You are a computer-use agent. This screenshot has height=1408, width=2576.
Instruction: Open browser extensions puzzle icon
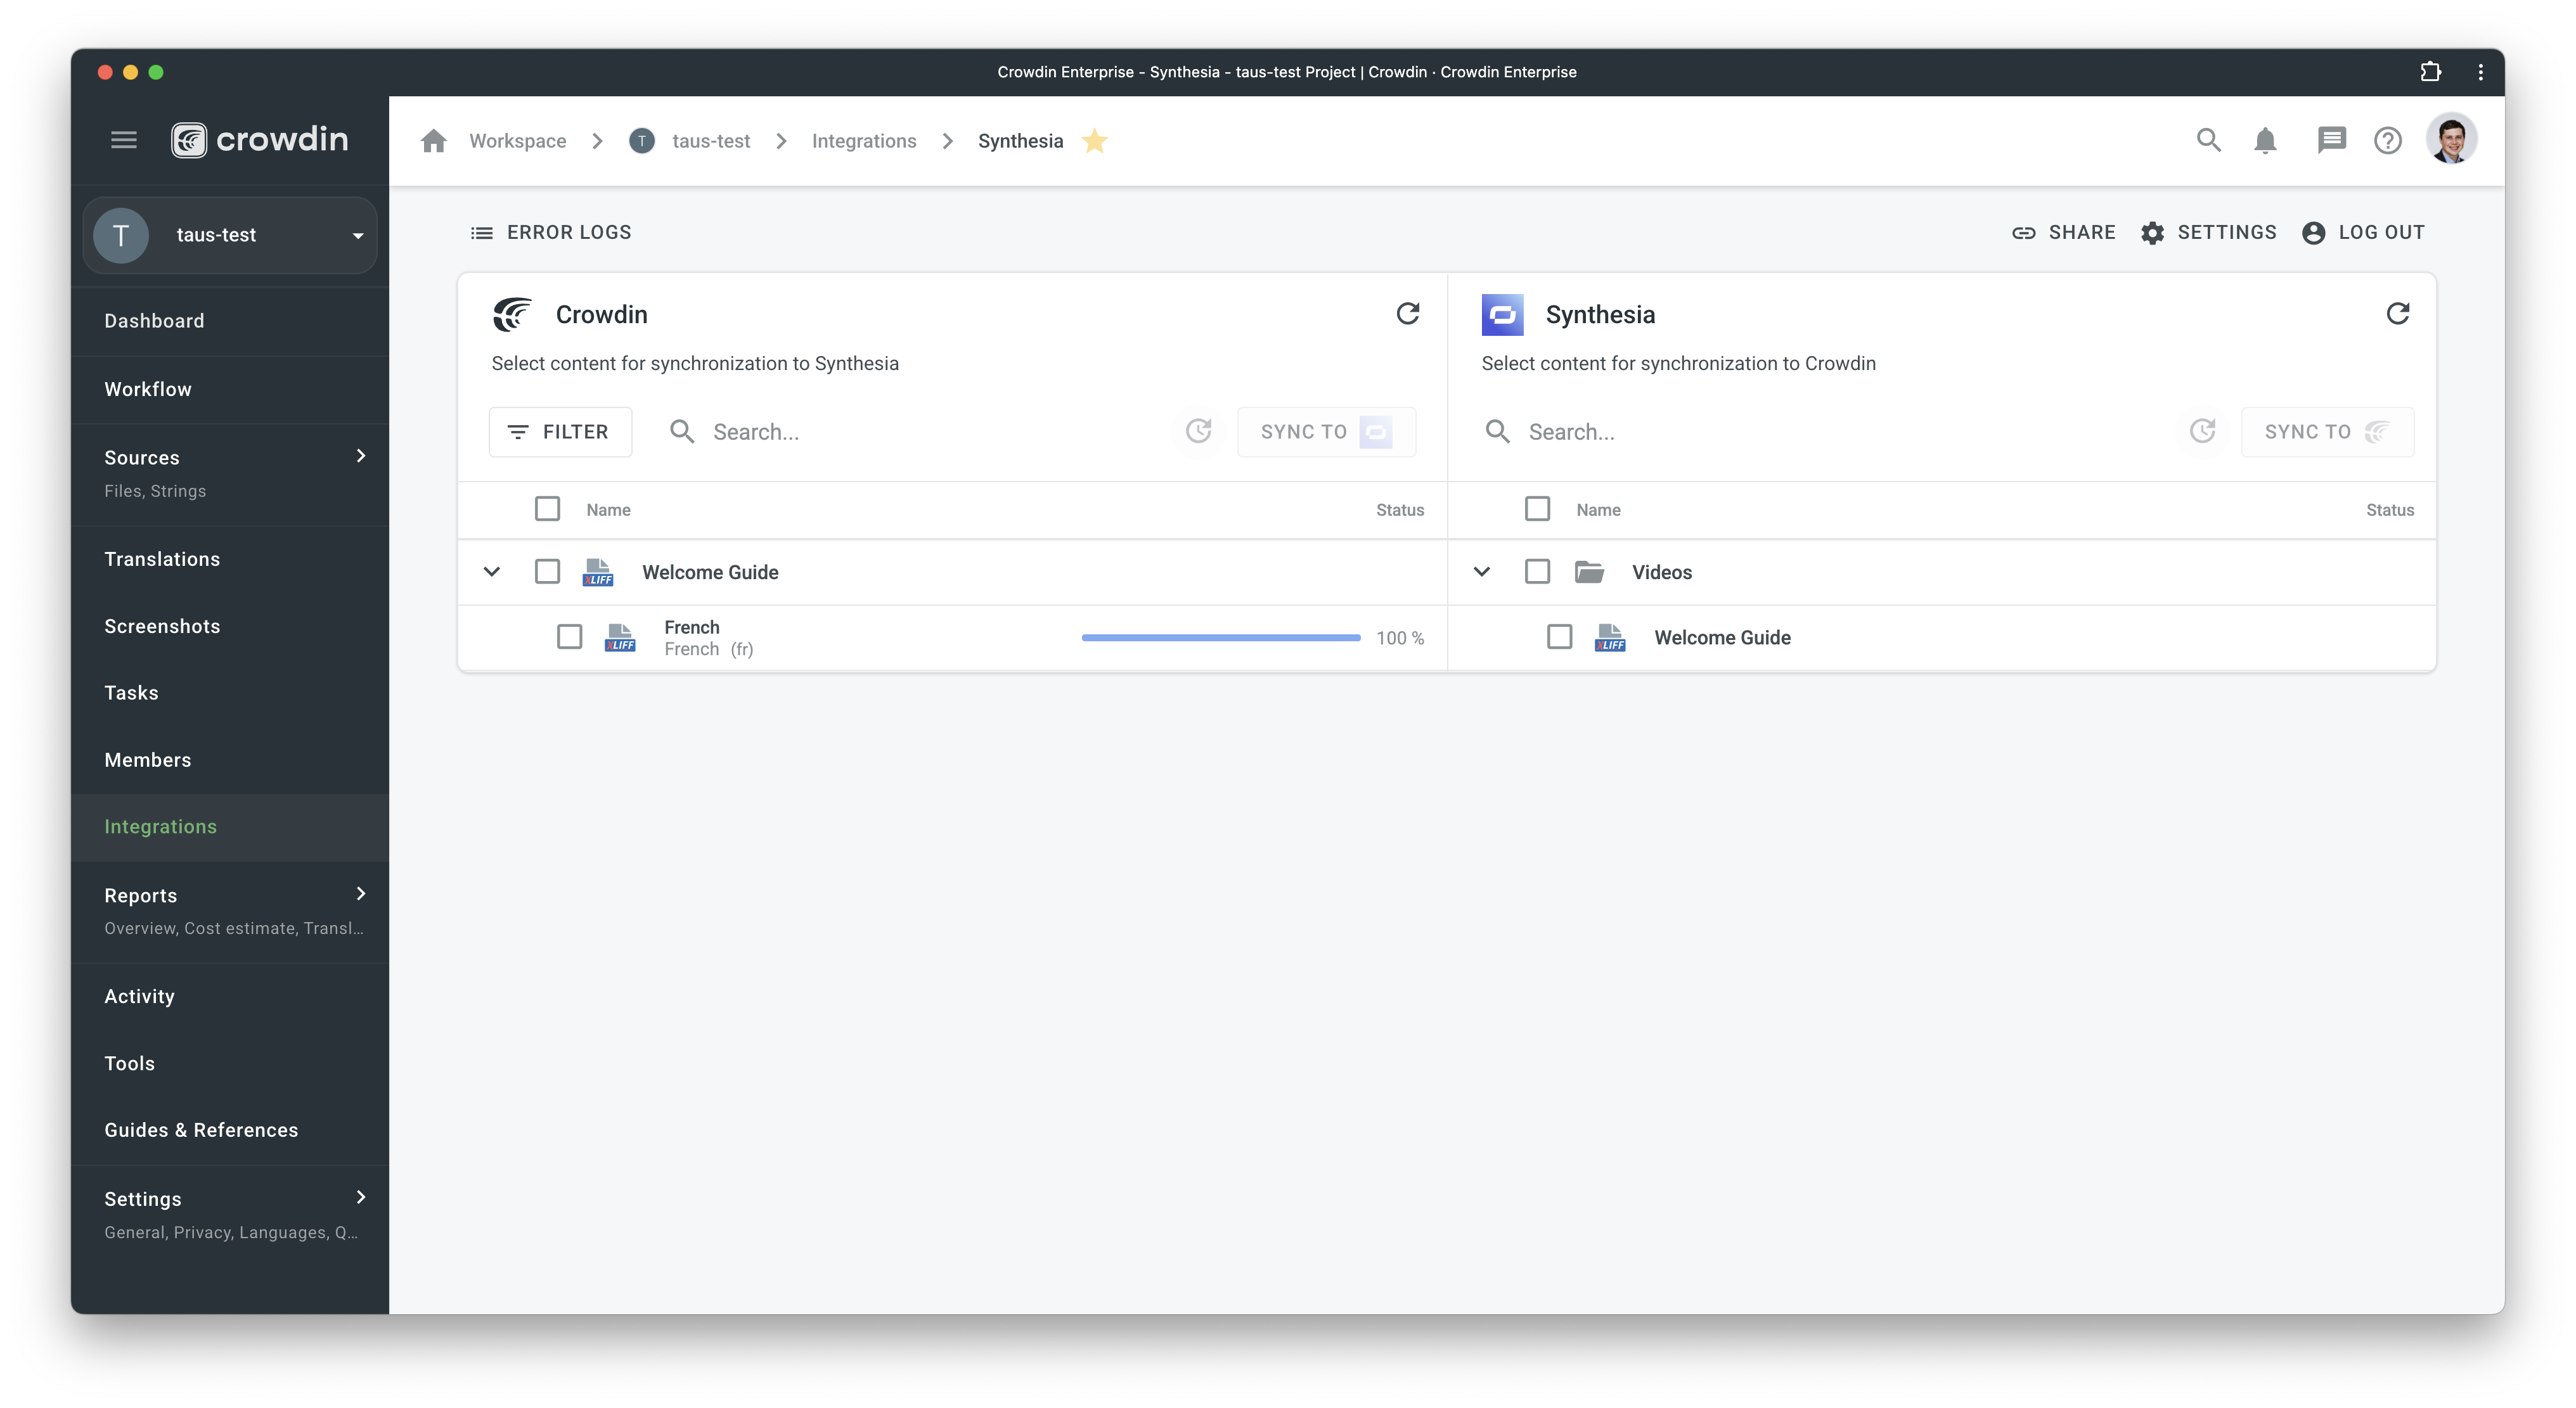coord(2431,72)
